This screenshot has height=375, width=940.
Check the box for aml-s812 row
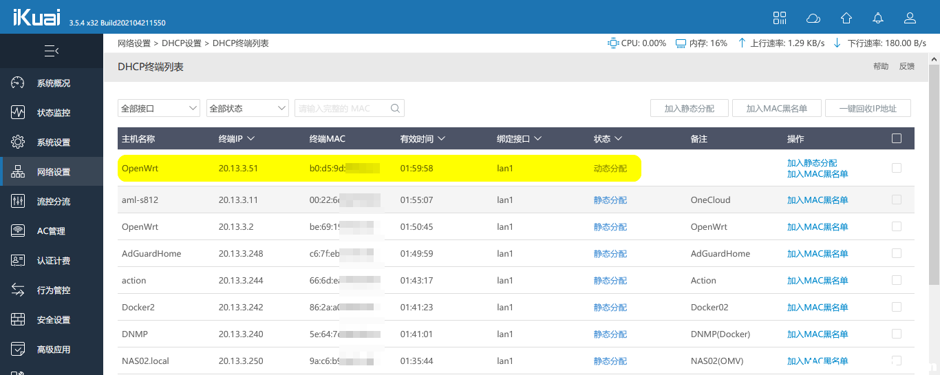tap(896, 200)
